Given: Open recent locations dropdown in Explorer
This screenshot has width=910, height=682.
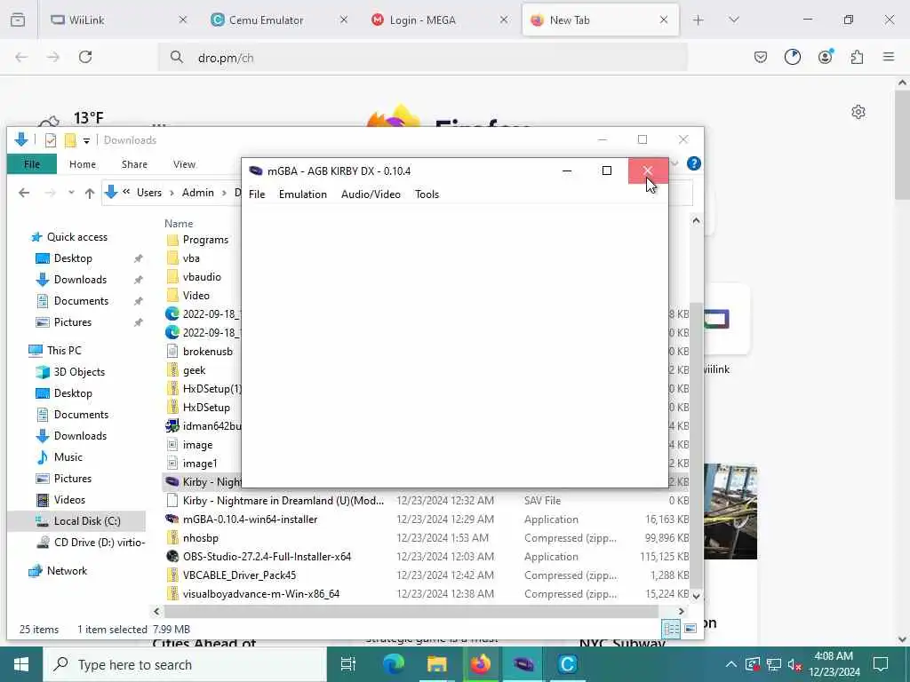Looking at the screenshot, I should click(71, 193).
